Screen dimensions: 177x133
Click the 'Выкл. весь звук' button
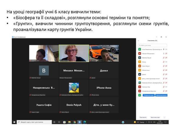pyautogui.click(x=155, y=117)
